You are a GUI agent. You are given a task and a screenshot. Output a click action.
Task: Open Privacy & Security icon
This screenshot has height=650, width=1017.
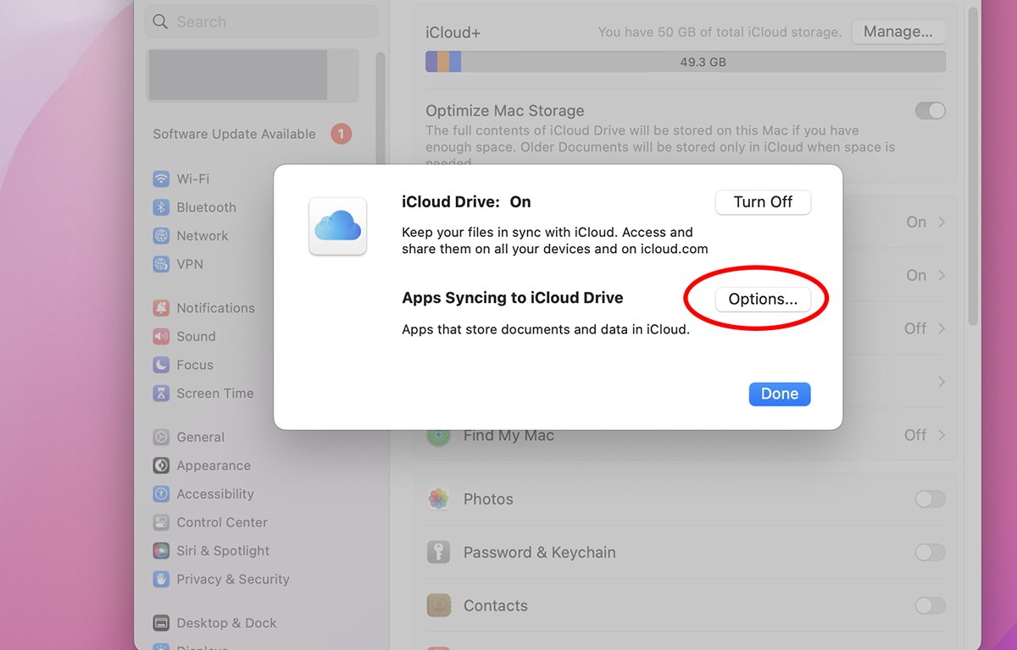pos(161,579)
